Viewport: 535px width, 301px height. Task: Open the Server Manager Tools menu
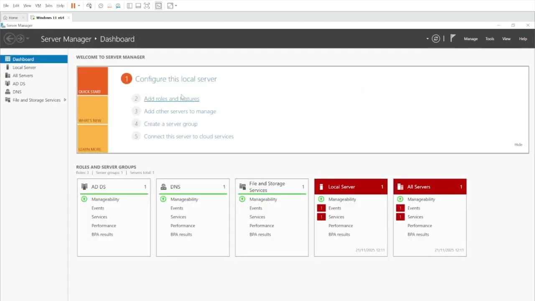pyautogui.click(x=490, y=39)
